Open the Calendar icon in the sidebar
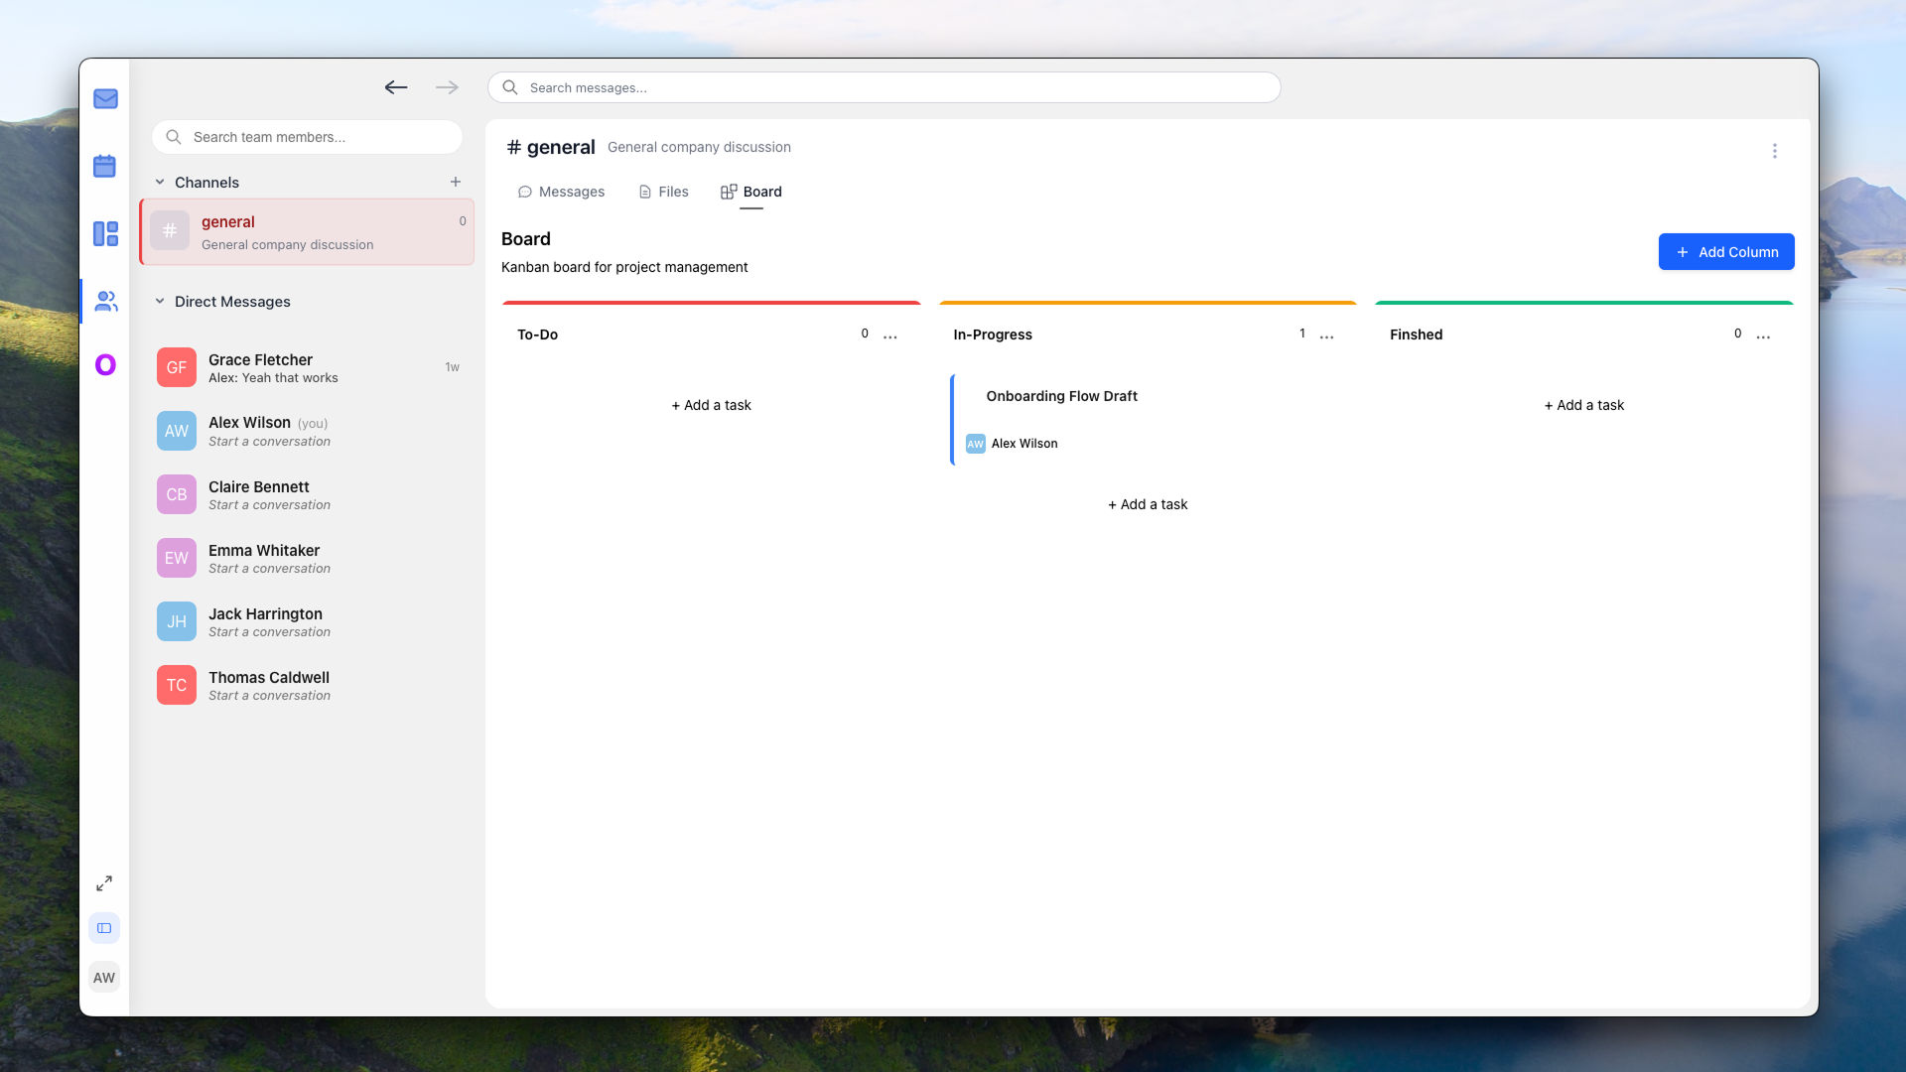 (104, 166)
